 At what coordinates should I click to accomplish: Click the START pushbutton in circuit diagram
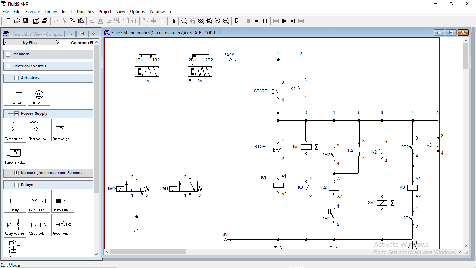[276, 91]
